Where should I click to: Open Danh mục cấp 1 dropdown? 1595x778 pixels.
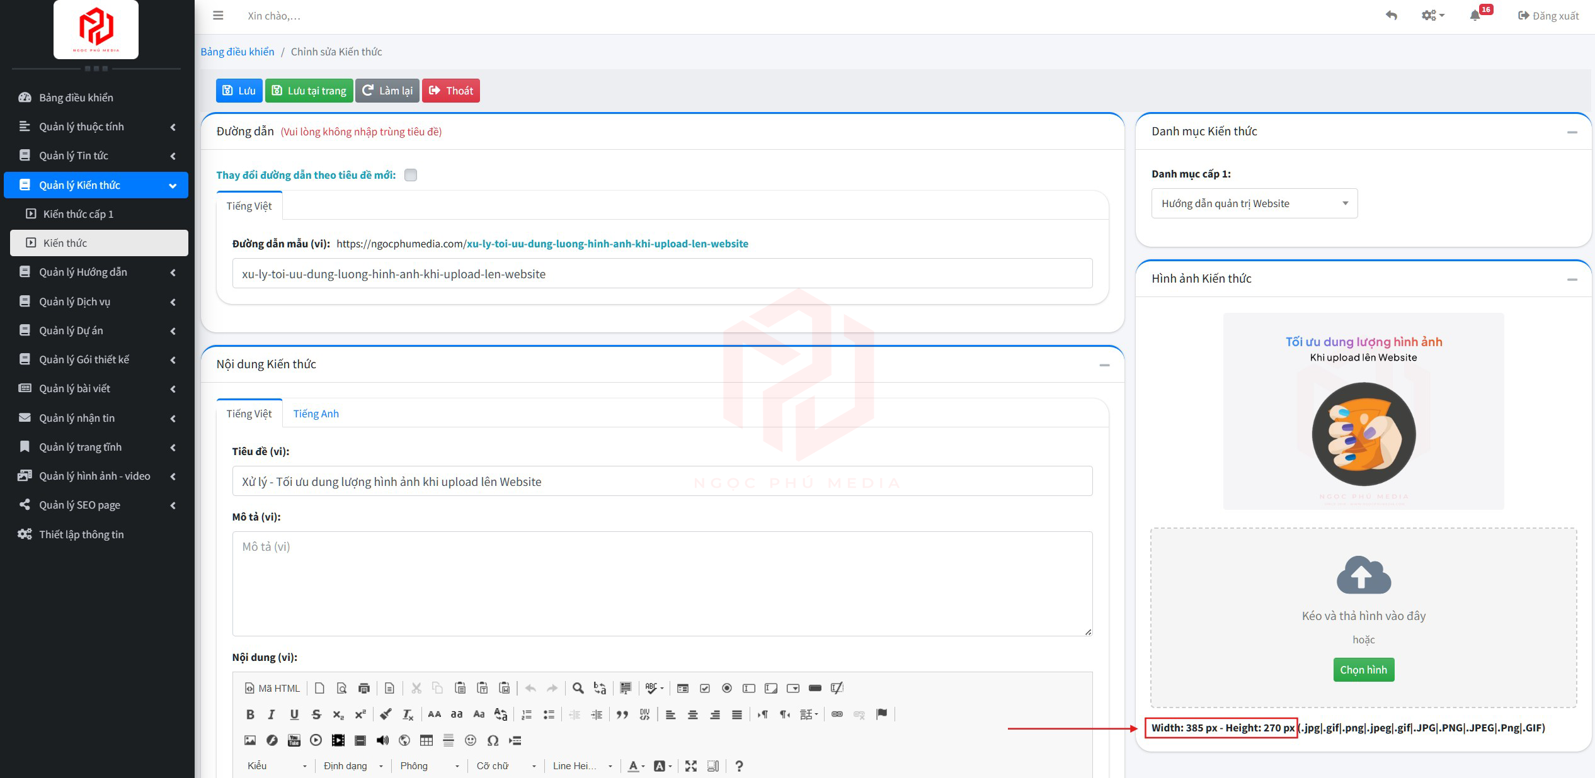pyautogui.click(x=1254, y=203)
